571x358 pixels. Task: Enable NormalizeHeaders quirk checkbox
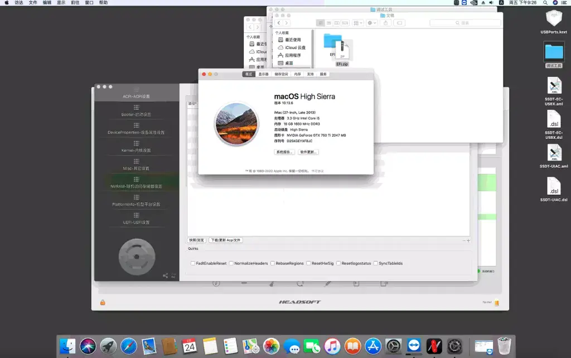point(231,263)
